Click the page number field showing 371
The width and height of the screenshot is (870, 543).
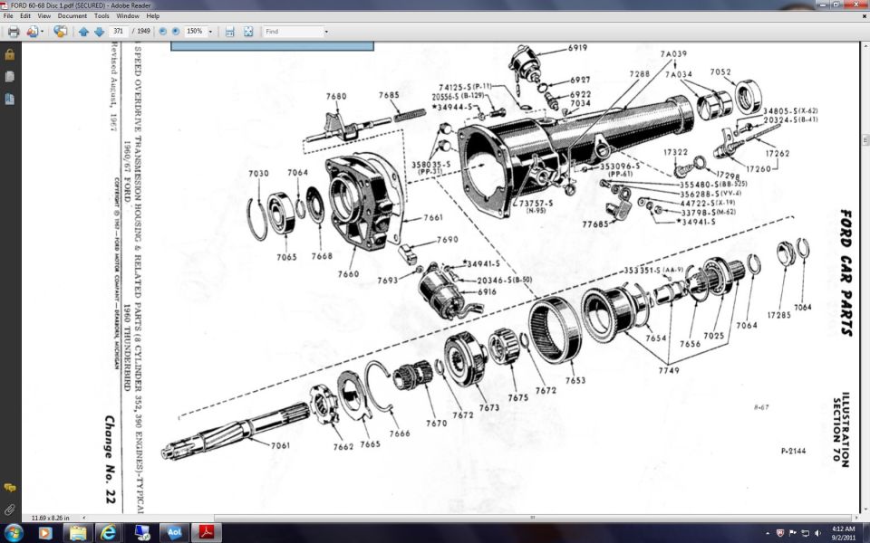[x=118, y=32]
